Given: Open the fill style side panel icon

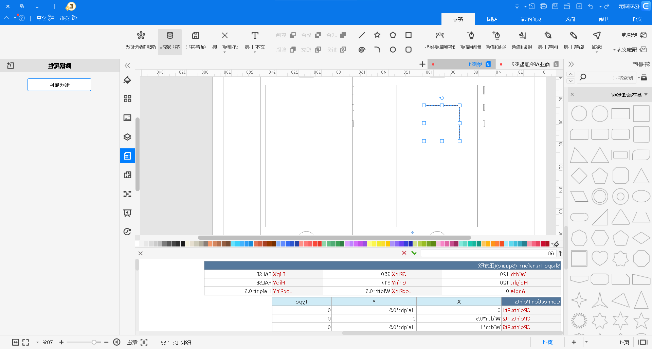Looking at the screenshot, I should [x=127, y=80].
